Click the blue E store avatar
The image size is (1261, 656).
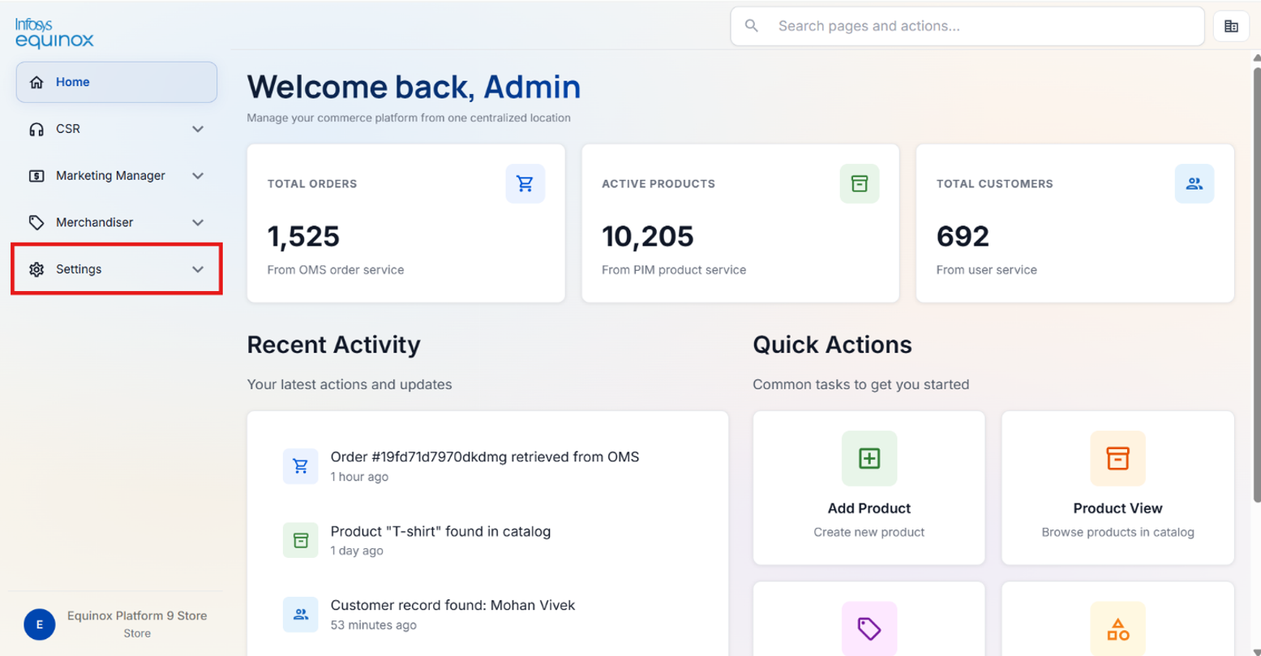(x=40, y=624)
